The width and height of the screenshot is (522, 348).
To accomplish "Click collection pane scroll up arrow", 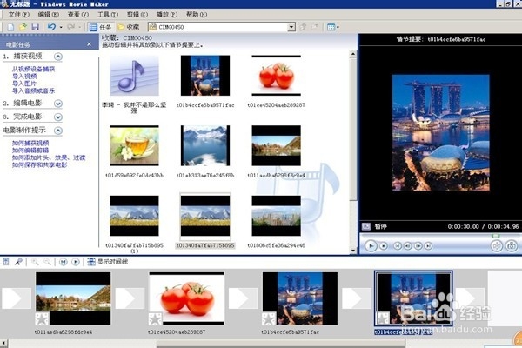I will tap(353, 54).
